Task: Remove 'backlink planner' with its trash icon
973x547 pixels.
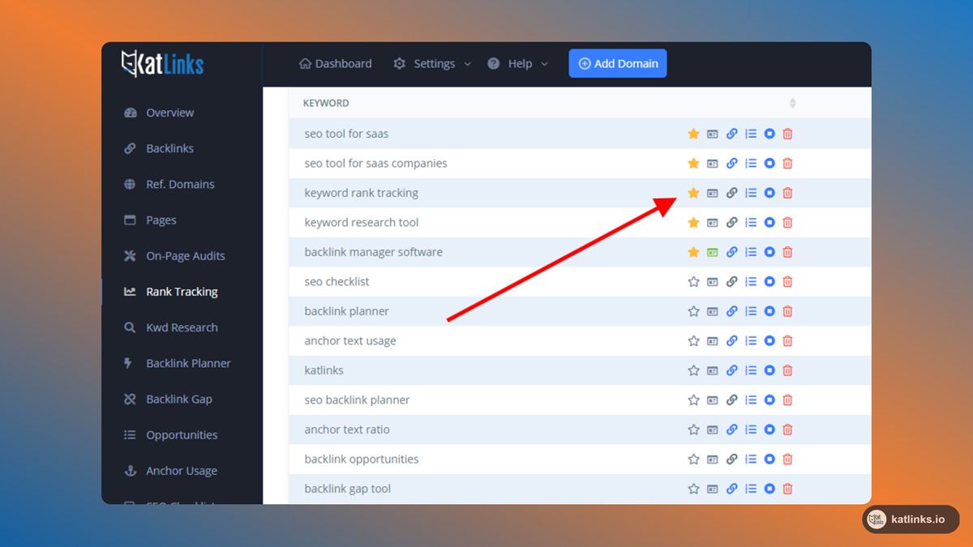Action: pos(787,311)
